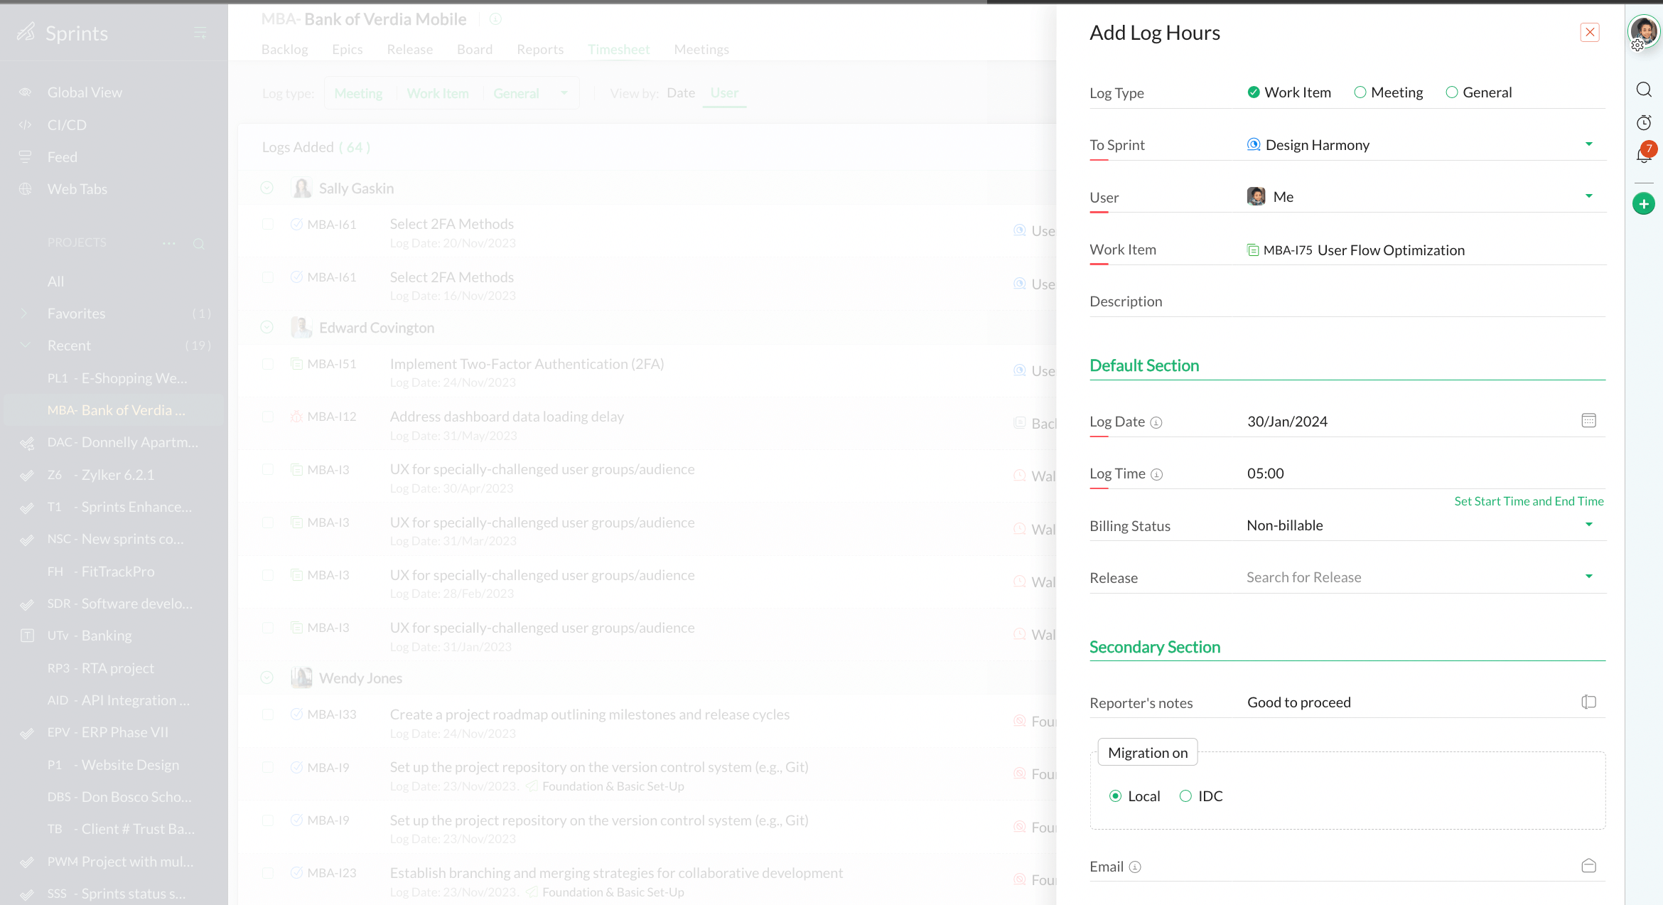Click the Global View eye icon
This screenshot has height=905, width=1663.
(x=26, y=92)
